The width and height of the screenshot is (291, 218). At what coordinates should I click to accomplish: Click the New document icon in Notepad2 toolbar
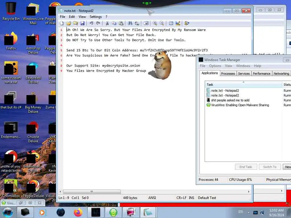click(x=62, y=23)
